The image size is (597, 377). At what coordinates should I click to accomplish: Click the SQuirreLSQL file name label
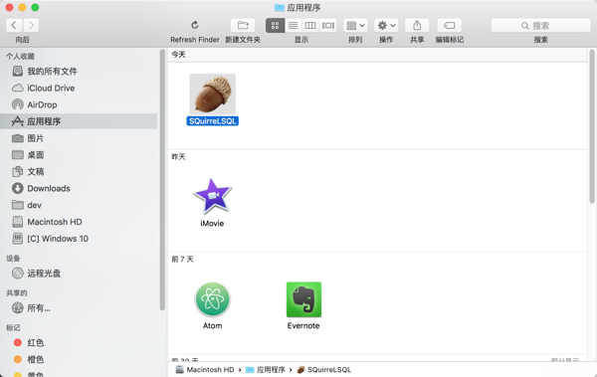click(213, 121)
